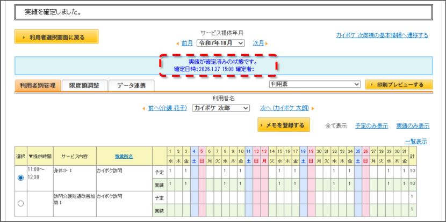Viewport: 446px width, 222px height.
Task: Select the radio button for 身体3・I row
Action: (x=20, y=177)
